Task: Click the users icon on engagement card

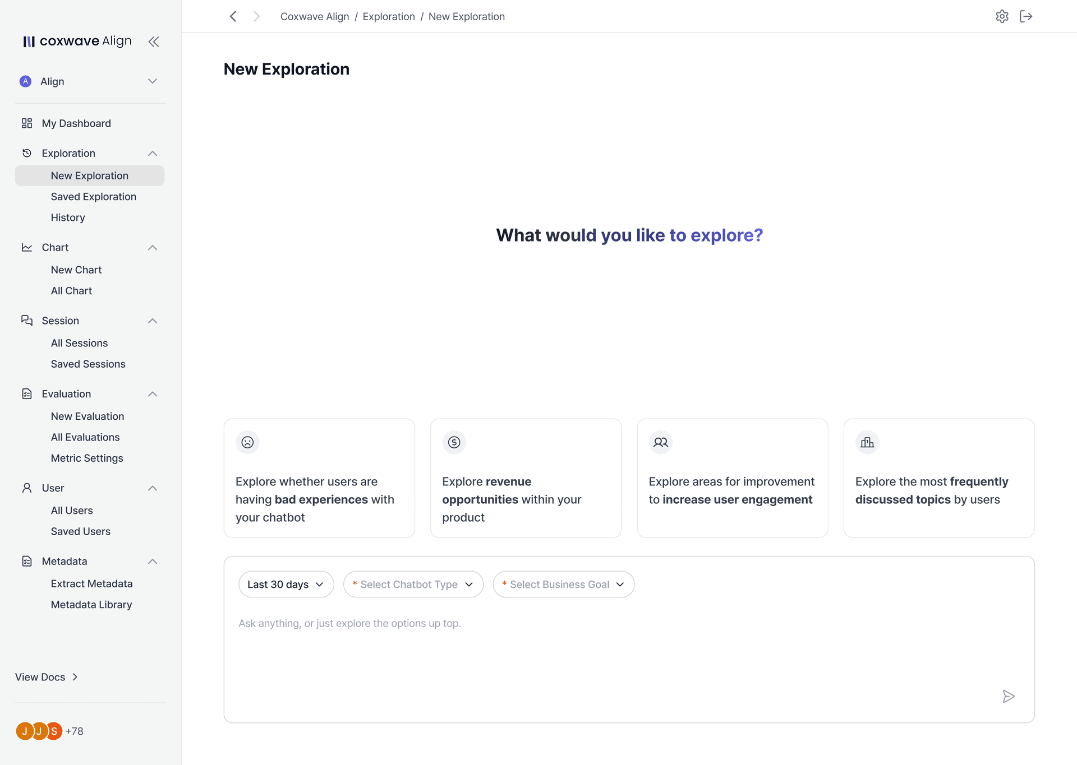Action: pyautogui.click(x=660, y=442)
